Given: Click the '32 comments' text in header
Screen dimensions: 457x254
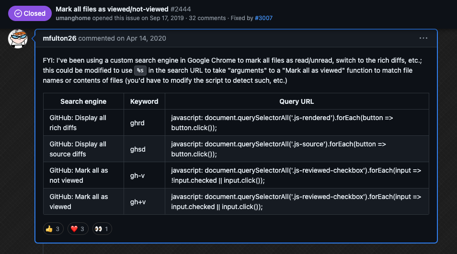Looking at the screenshot, I should point(207,18).
